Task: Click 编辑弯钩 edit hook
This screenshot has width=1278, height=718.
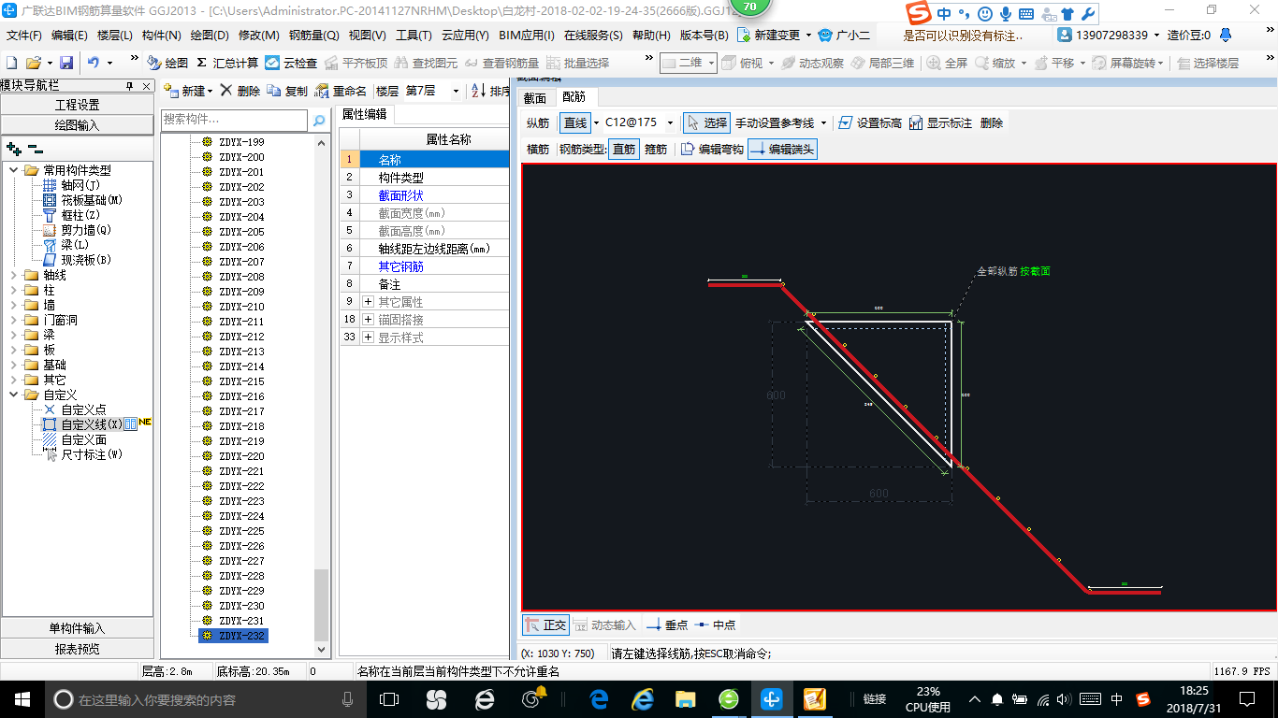Action: (x=712, y=149)
